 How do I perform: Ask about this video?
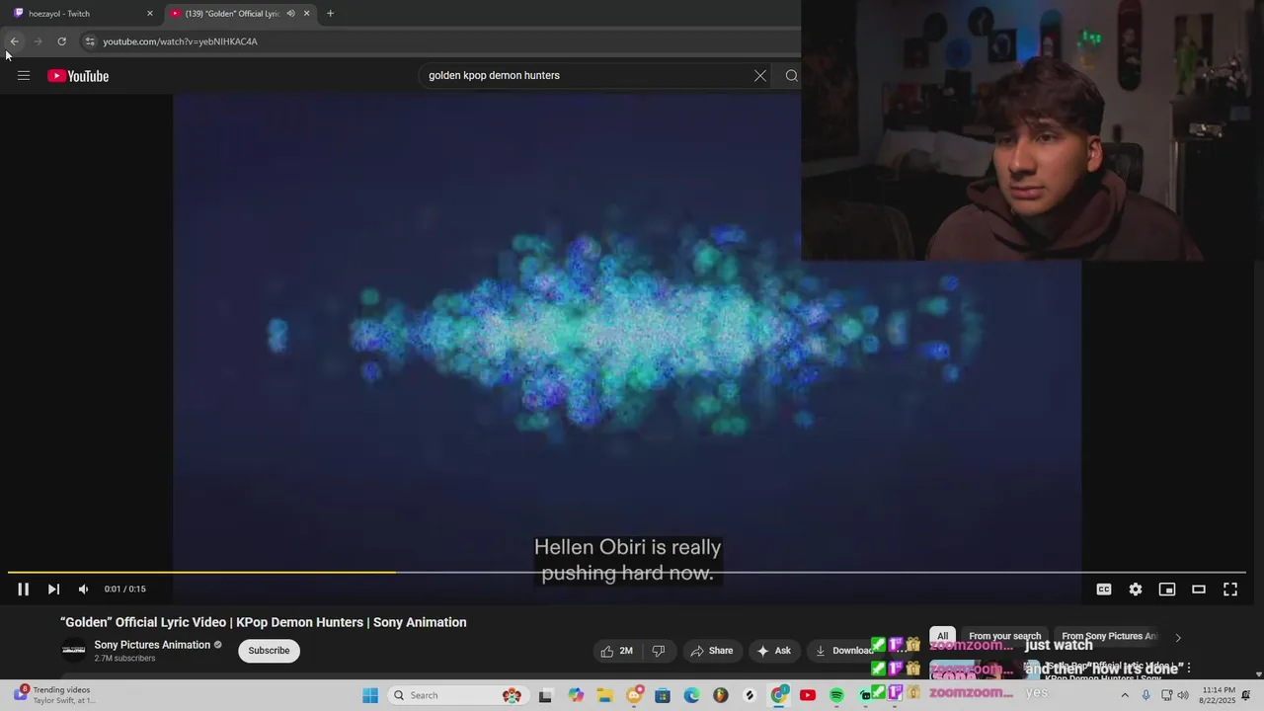[773, 651]
